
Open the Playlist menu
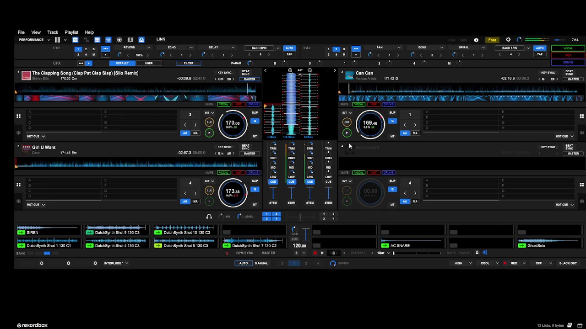(71, 32)
